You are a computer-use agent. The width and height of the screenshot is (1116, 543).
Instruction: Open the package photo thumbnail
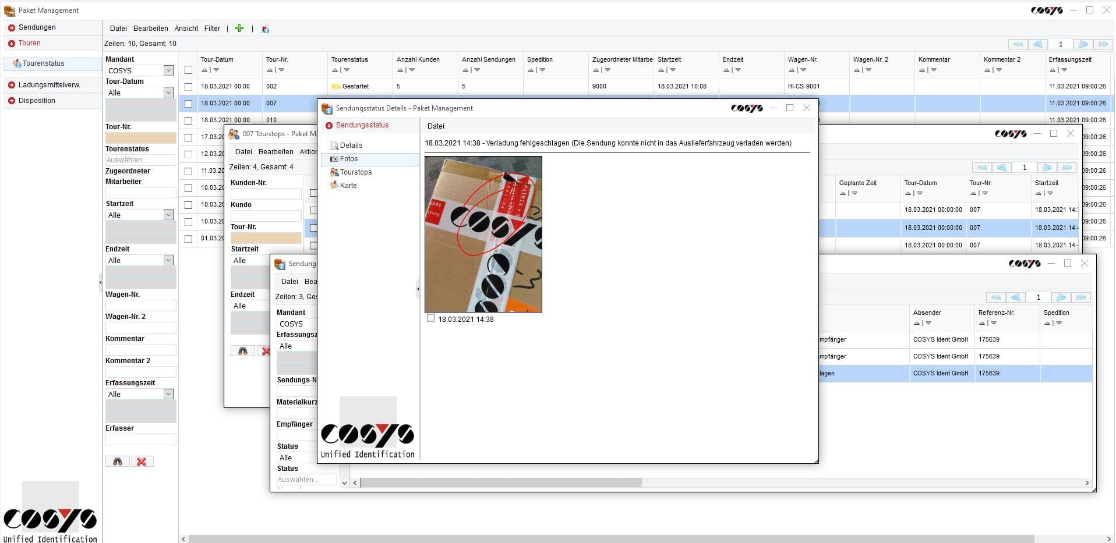click(483, 234)
